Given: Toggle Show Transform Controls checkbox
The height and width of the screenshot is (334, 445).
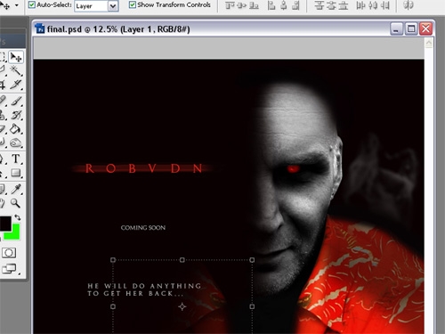Looking at the screenshot, I should point(133,4).
